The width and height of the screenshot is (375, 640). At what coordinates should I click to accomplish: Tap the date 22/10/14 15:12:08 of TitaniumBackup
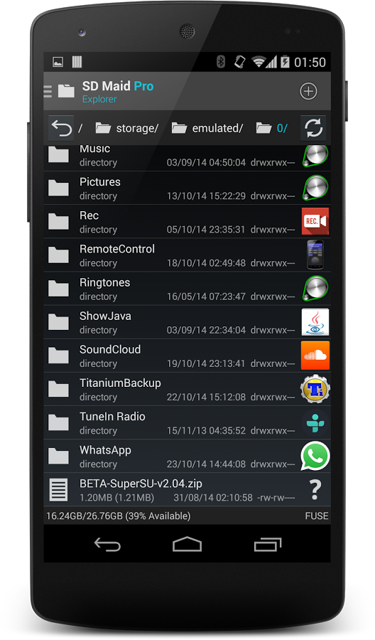point(206,397)
